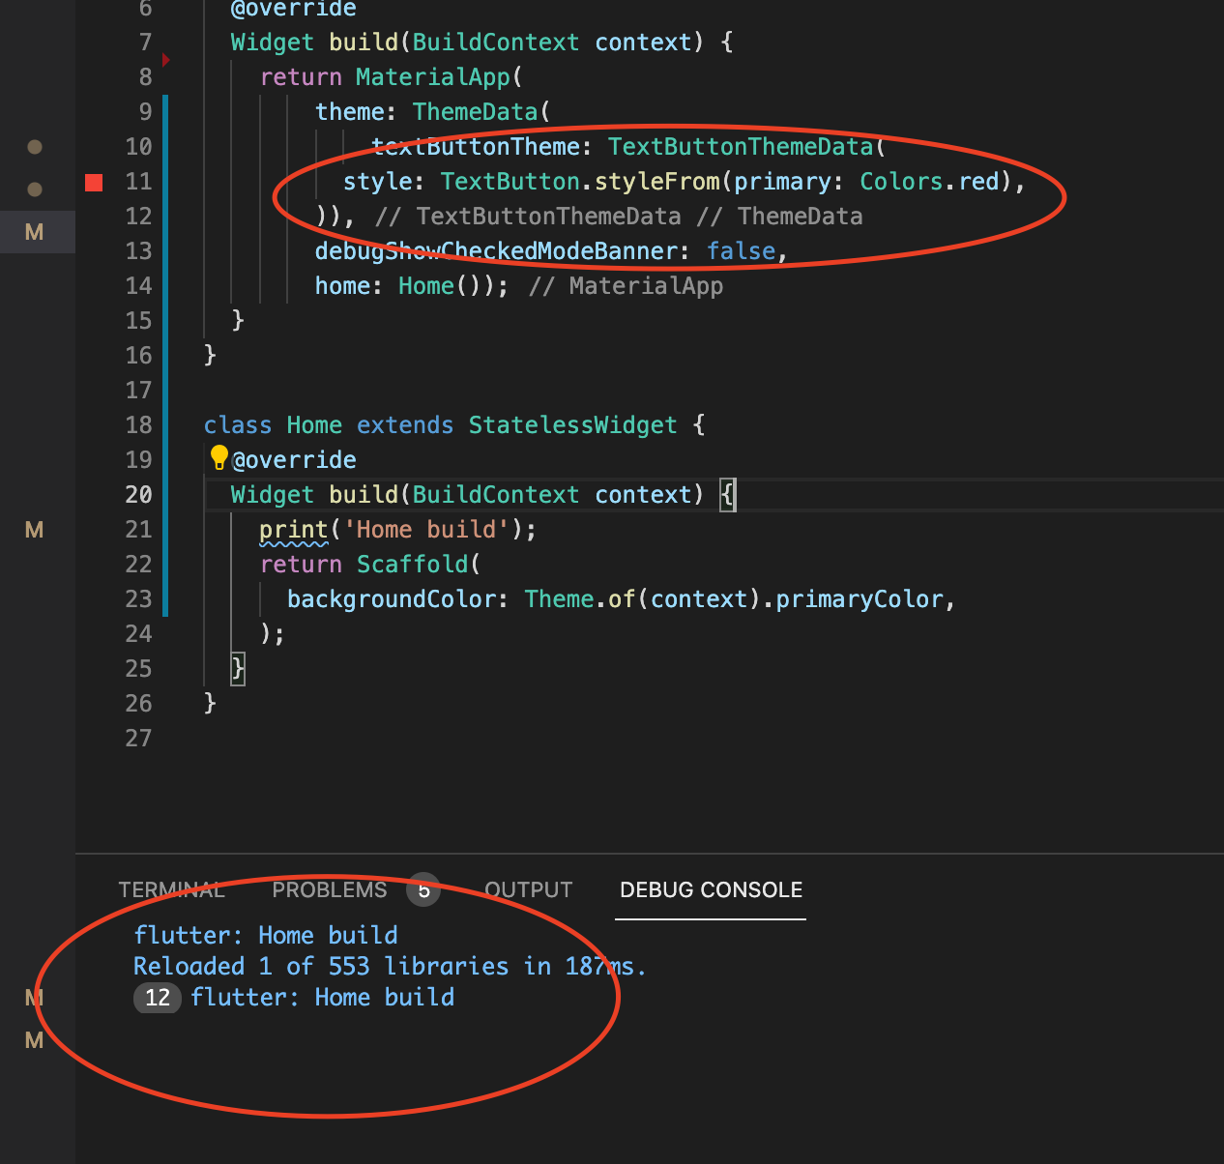Click 'debugShowCheckedModeBanner' on line 13
Image resolution: width=1224 pixels, height=1164 pixels.
[496, 251]
